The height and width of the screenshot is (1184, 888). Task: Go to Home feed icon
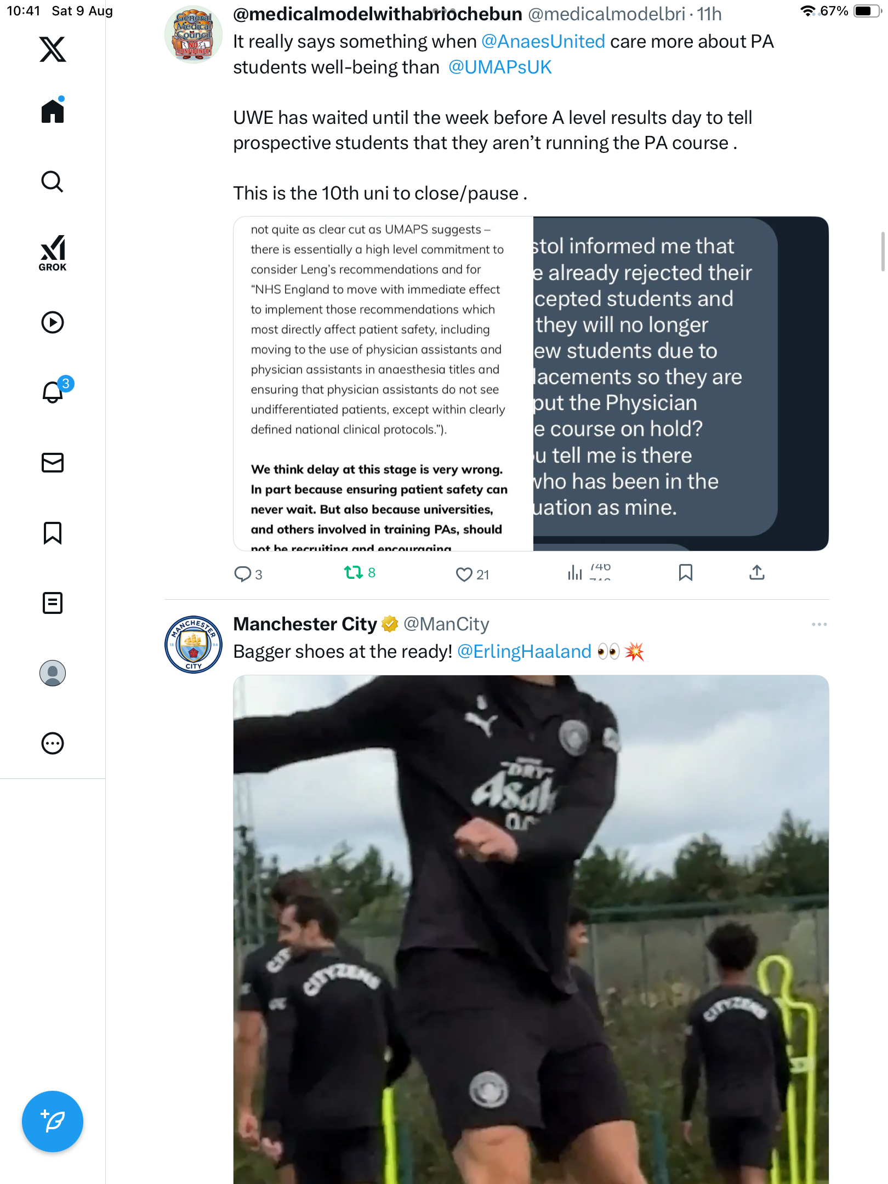(x=53, y=110)
